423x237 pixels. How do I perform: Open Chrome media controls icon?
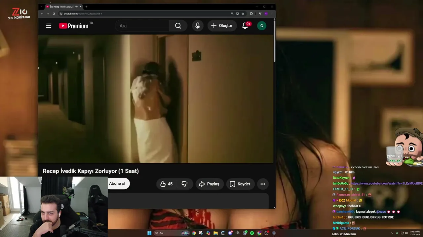point(260,13)
